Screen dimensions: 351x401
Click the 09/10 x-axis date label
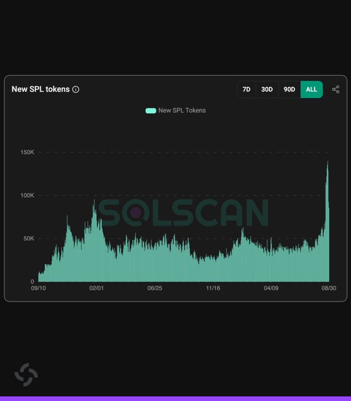(x=38, y=288)
